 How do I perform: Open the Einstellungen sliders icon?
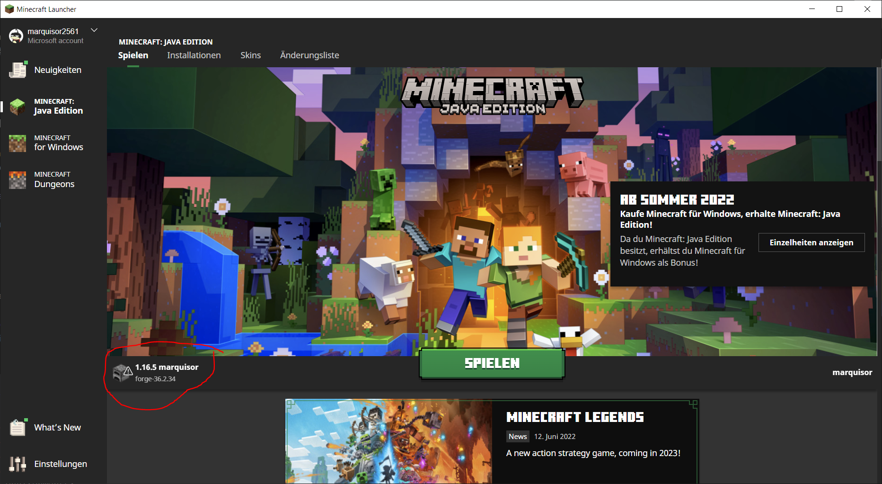(18, 464)
